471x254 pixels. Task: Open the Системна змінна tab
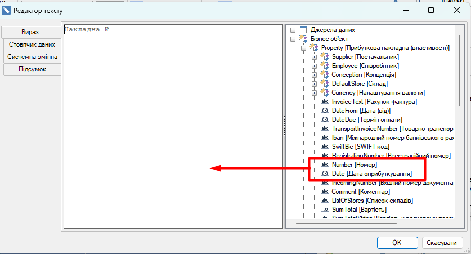[x=32, y=57]
